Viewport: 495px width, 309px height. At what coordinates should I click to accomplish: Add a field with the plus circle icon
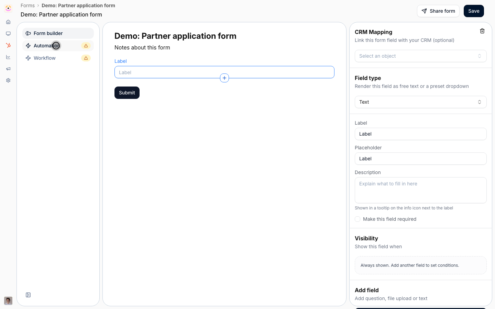(224, 78)
